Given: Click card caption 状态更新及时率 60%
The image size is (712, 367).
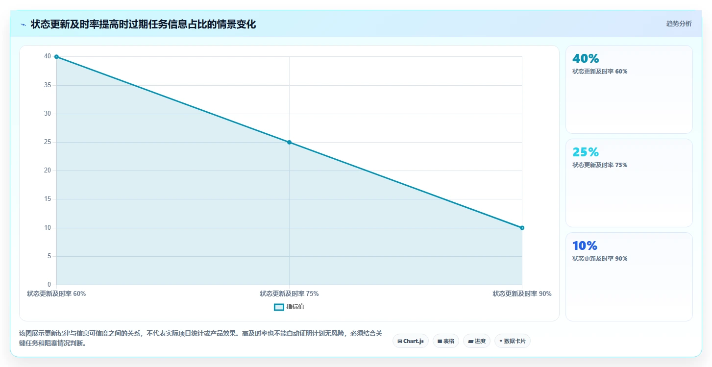Looking at the screenshot, I should coord(600,72).
